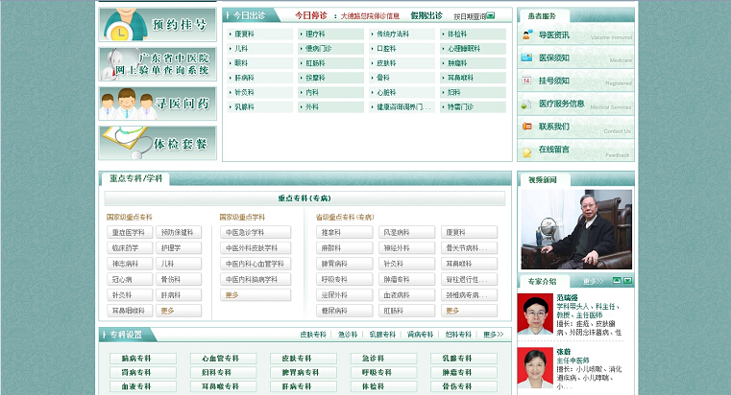
Task: Switch to the 假期出诊 tab
Action: click(x=426, y=15)
